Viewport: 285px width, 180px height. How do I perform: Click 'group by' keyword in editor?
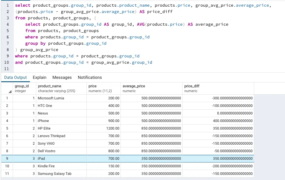(x=35, y=43)
